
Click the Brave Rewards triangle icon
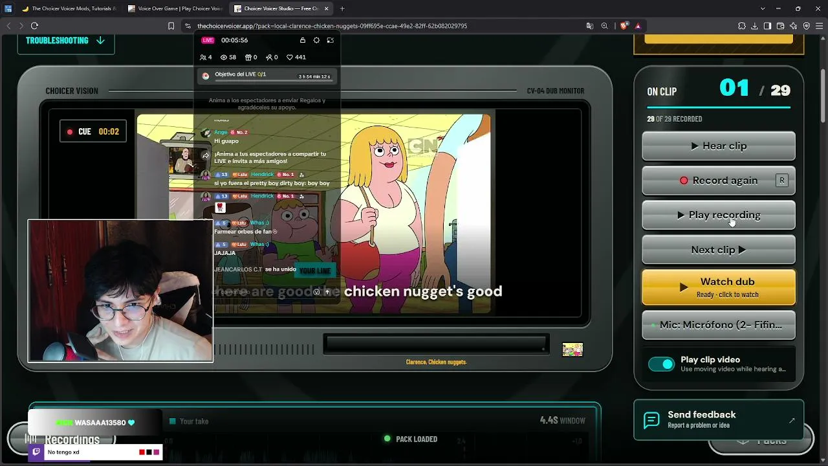pyautogui.click(x=638, y=26)
